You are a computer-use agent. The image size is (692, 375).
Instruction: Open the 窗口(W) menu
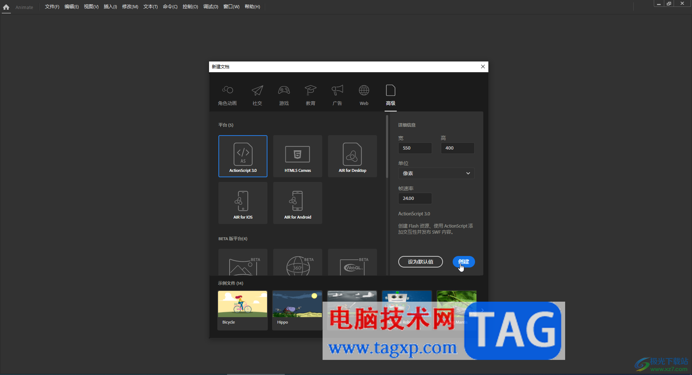pyautogui.click(x=231, y=7)
